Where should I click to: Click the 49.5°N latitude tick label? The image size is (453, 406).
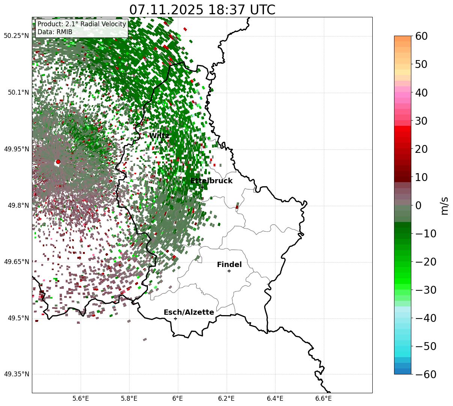[18, 318]
